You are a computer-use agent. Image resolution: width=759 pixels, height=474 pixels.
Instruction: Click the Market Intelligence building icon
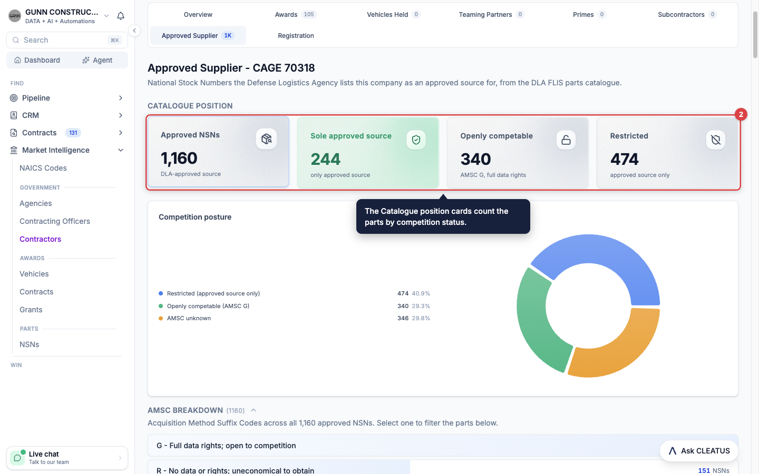click(x=14, y=150)
